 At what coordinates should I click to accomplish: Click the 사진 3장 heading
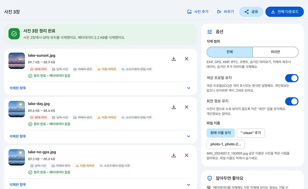[12, 12]
